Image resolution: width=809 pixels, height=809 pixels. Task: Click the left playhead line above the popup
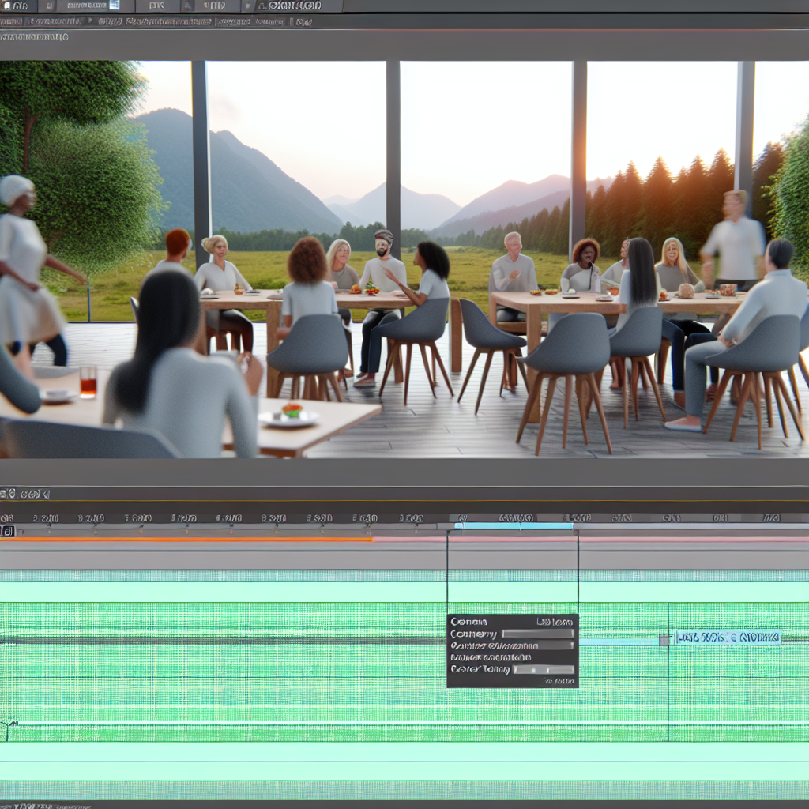coord(447,573)
